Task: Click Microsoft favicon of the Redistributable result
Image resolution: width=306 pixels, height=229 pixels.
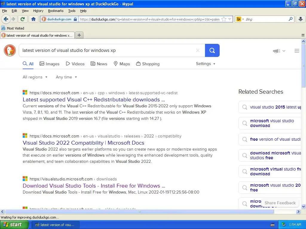Action: (x=25, y=92)
